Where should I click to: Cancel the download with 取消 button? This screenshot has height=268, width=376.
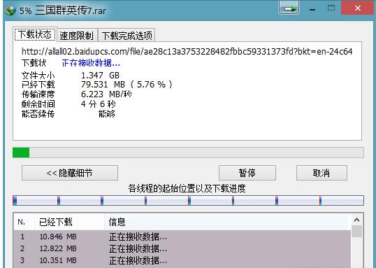tap(321, 173)
